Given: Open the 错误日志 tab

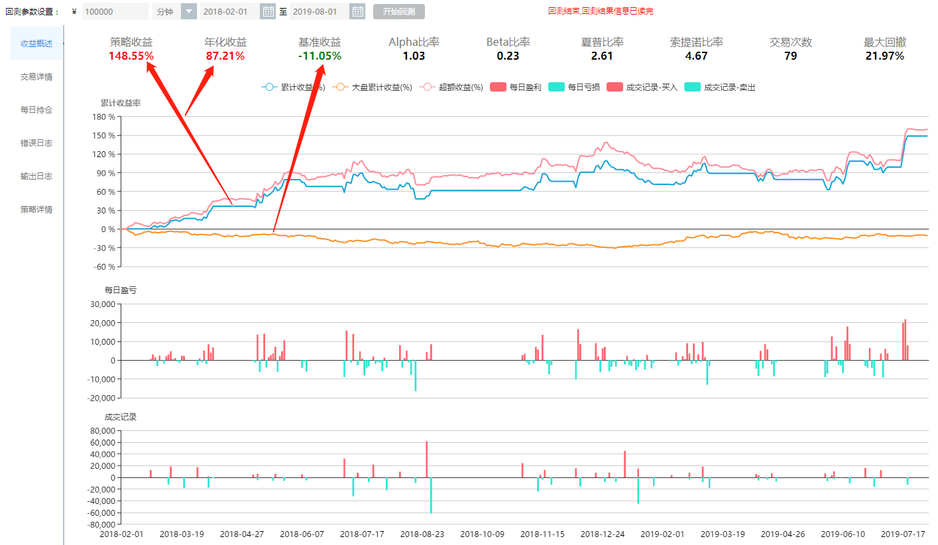Looking at the screenshot, I should pyautogui.click(x=36, y=143).
